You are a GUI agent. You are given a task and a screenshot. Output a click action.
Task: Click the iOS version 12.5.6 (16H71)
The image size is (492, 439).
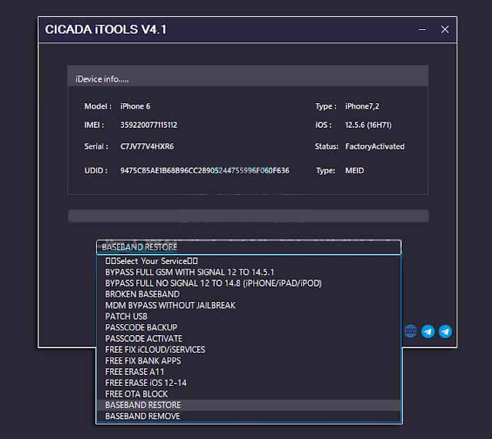pos(368,125)
